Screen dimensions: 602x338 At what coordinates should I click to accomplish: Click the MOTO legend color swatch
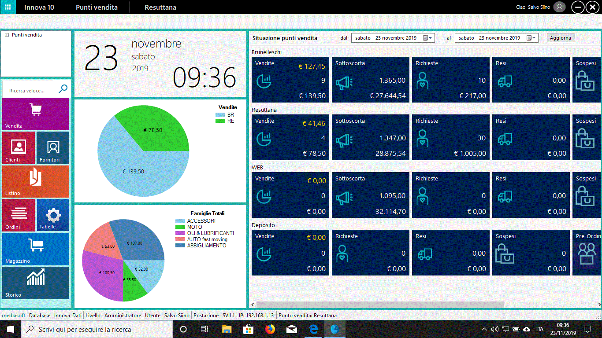[180, 227]
